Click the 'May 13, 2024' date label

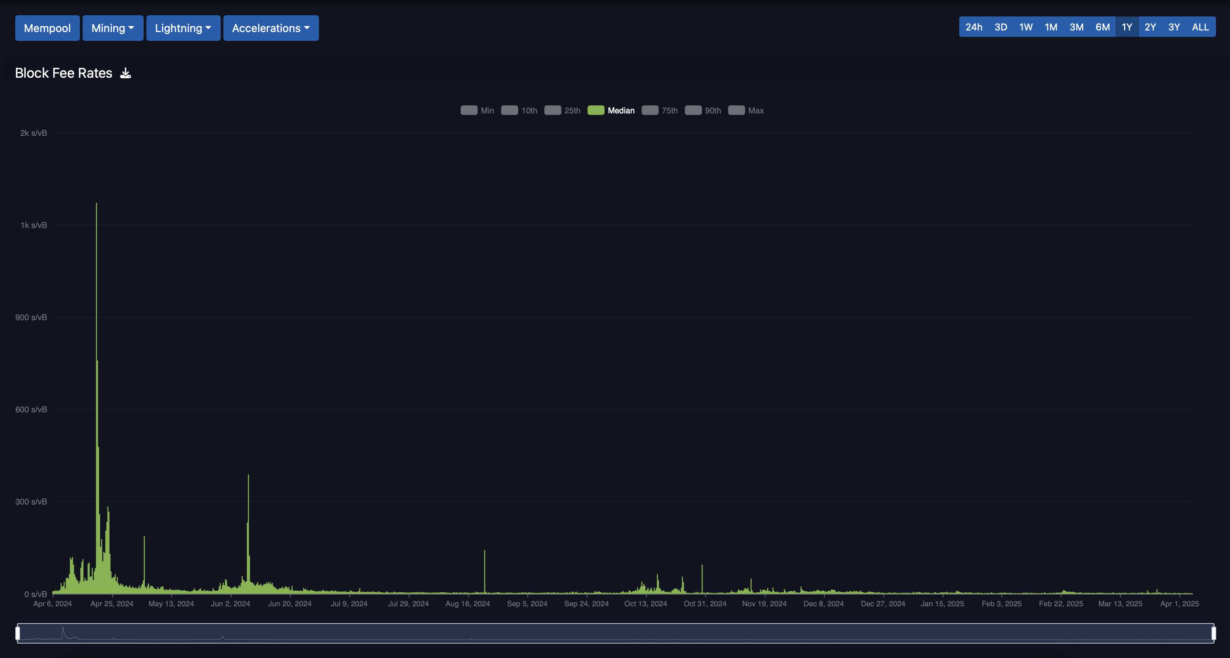171,604
